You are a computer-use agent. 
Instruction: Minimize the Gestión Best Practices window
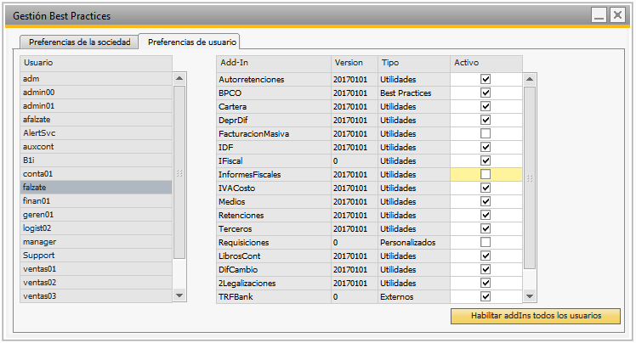pos(599,15)
